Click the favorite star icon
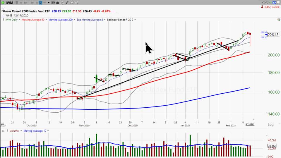This screenshot has height=158, width=281. [x=264, y=3]
